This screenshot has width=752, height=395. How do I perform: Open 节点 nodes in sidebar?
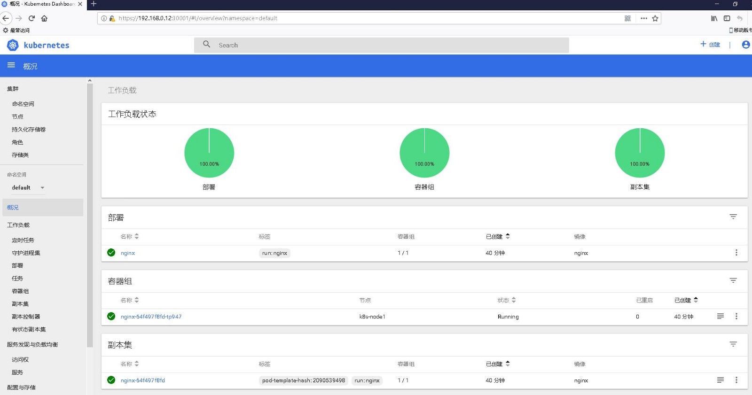[17, 116]
